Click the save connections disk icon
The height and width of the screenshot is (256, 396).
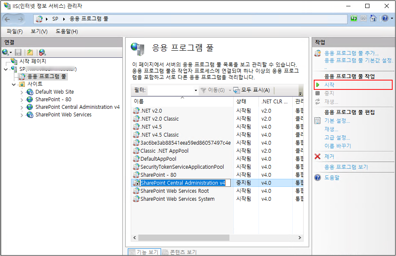click(x=18, y=52)
